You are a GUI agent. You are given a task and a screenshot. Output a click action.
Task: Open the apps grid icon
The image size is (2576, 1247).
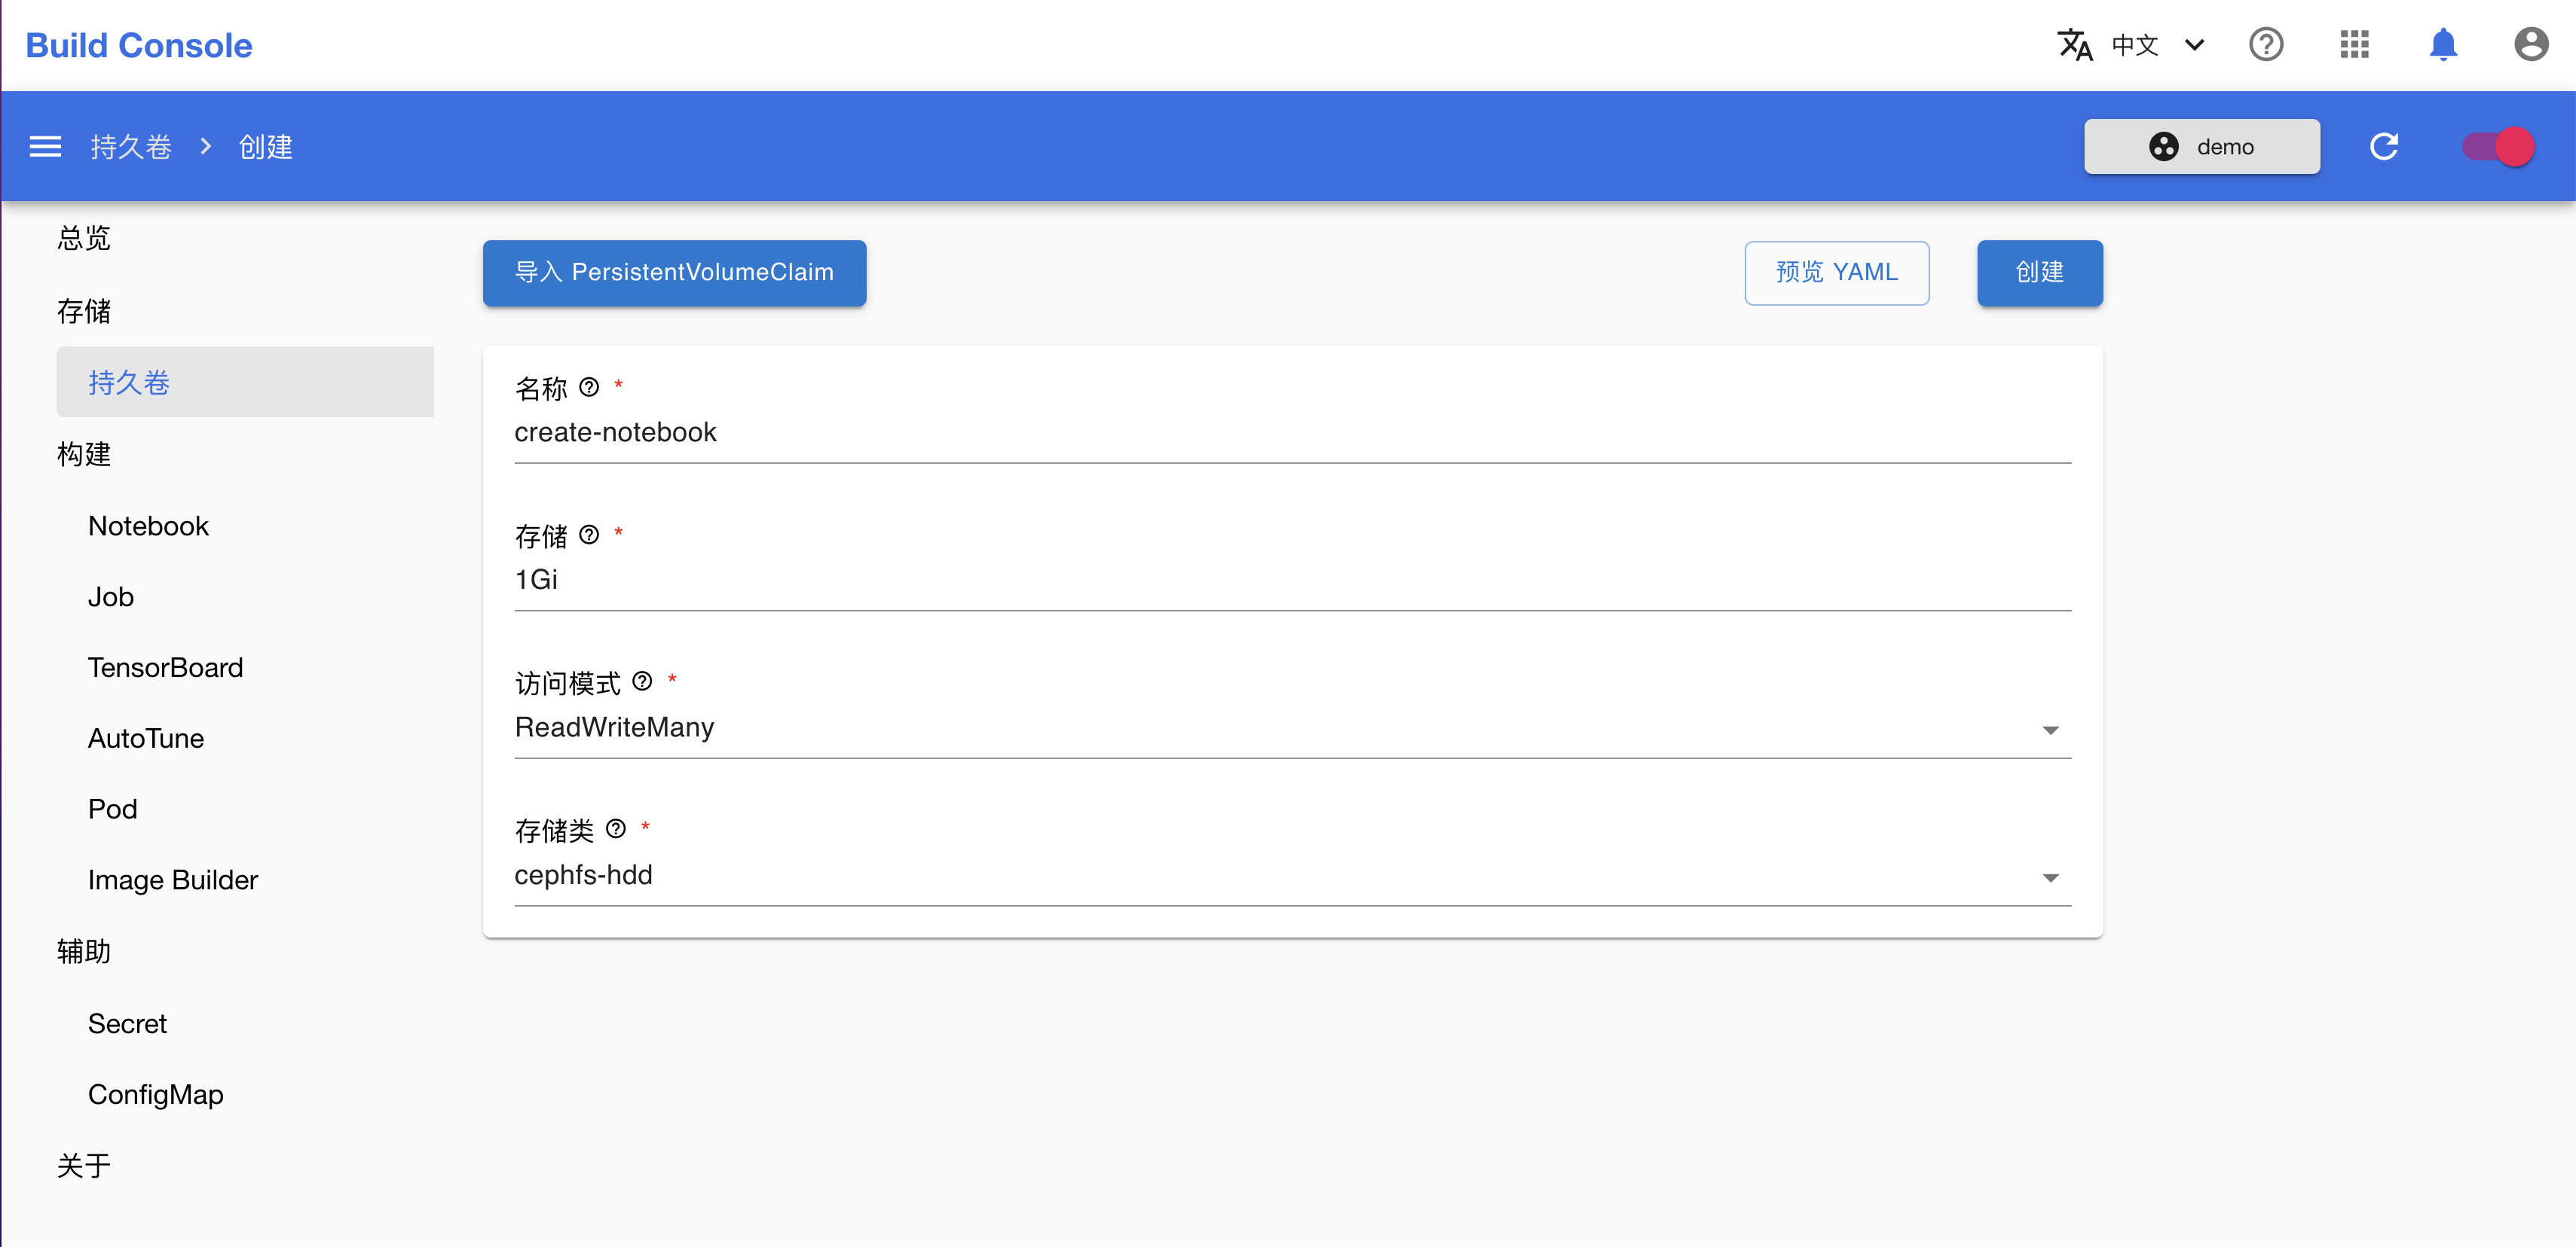pyautogui.click(x=2354, y=45)
